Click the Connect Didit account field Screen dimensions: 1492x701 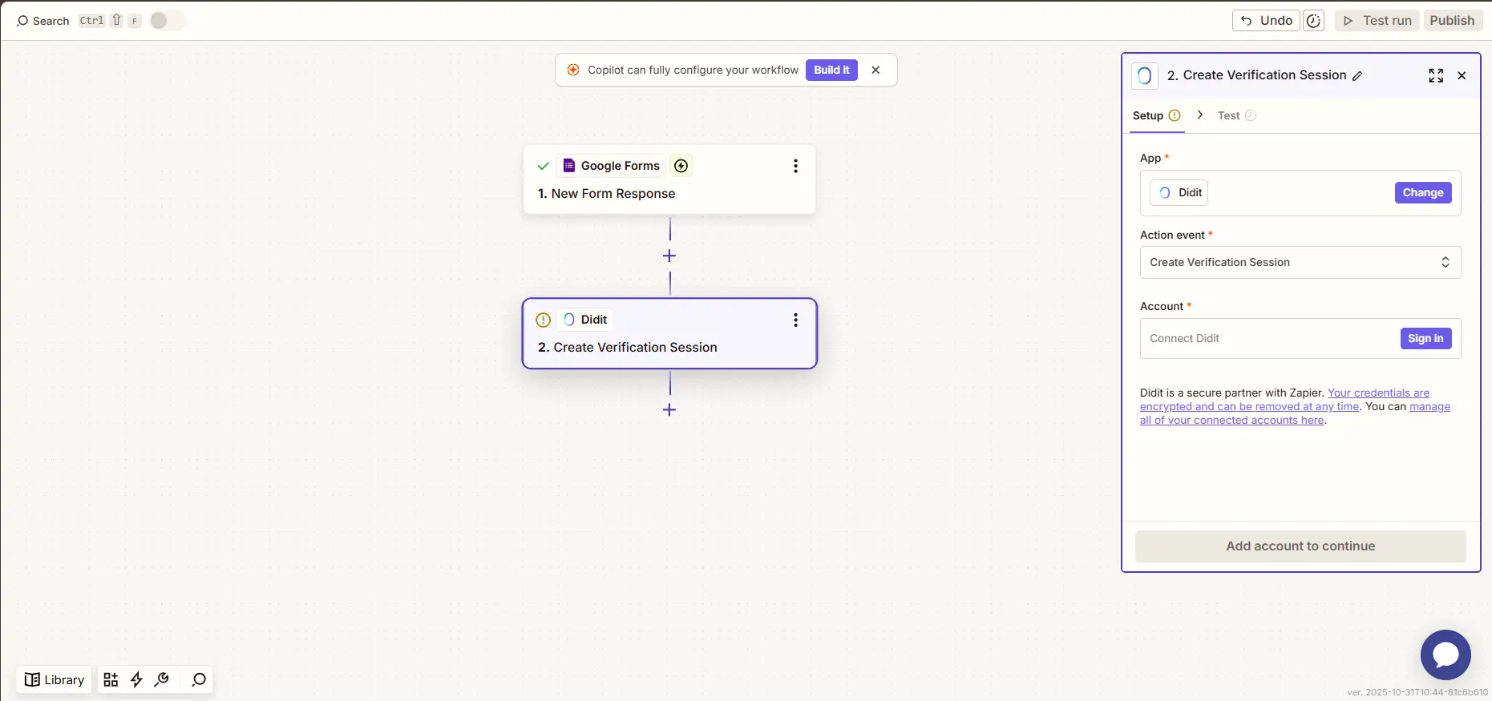1300,338
